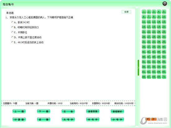Jump to question 19
The width and height of the screenshot is (171, 128).
(x=159, y=27)
